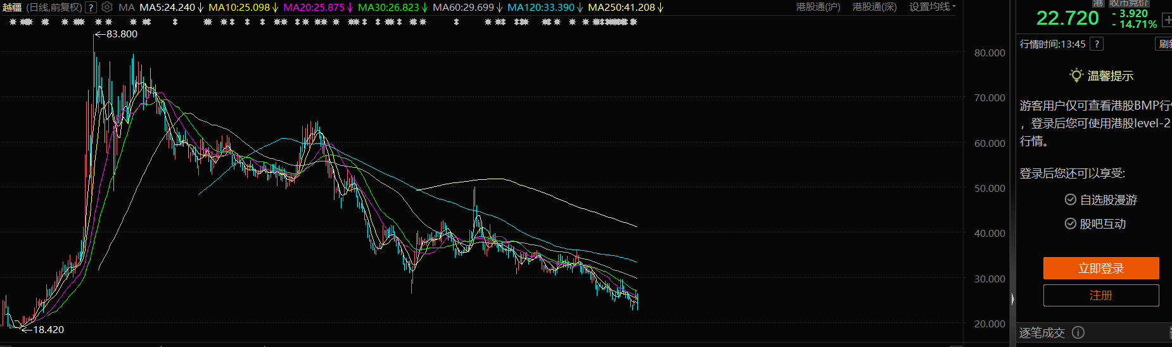Image resolution: width=1172 pixels, height=347 pixels.
Task: Click the MA indicator name label
Action: coord(127,8)
